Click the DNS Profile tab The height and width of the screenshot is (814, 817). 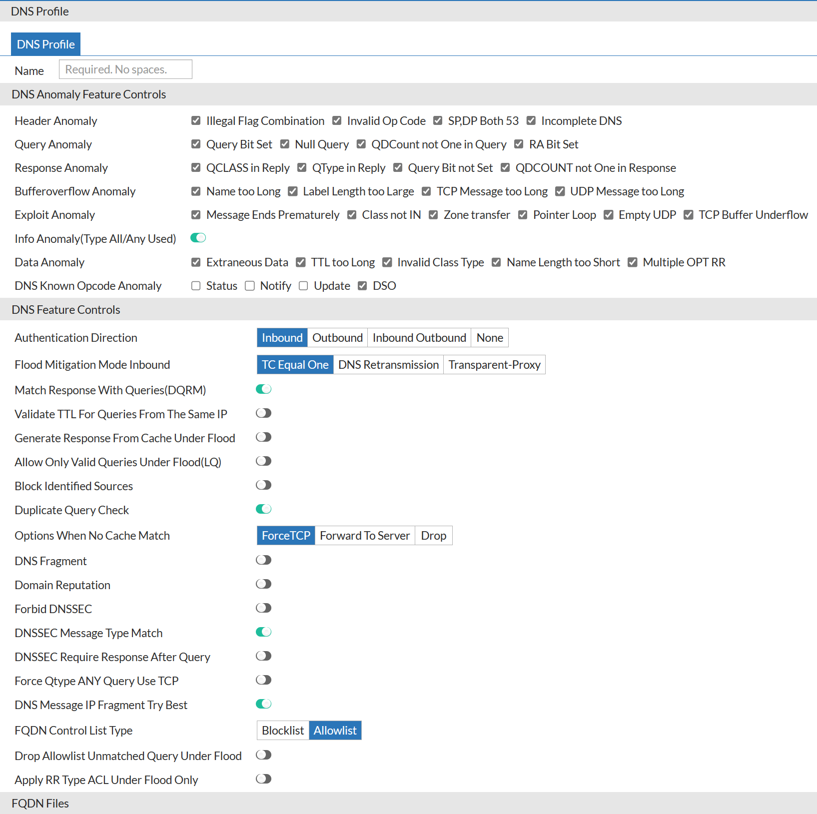45,44
